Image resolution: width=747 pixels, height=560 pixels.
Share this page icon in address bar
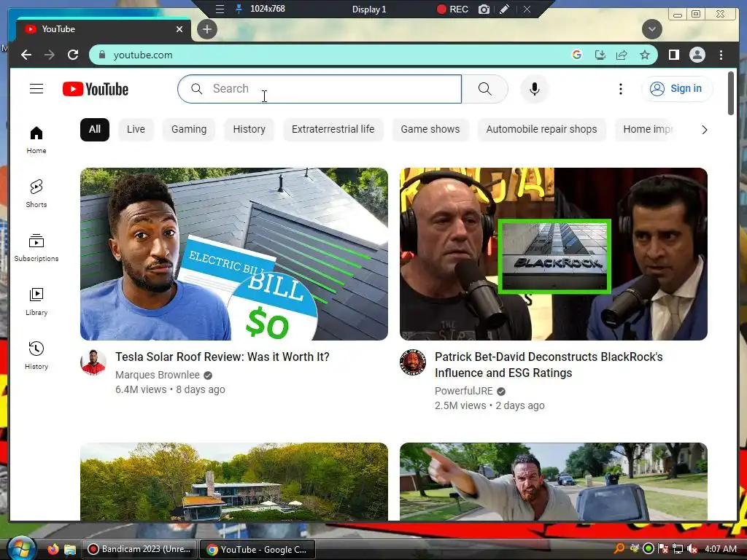pyautogui.click(x=622, y=55)
